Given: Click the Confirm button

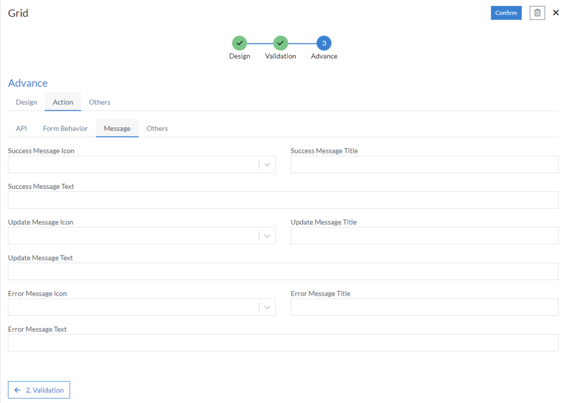Looking at the screenshot, I should click(x=506, y=13).
